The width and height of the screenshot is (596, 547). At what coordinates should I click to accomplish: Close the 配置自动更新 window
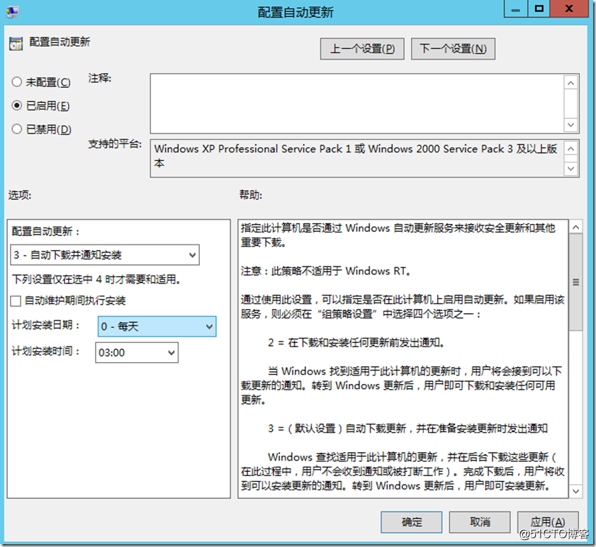[569, 9]
